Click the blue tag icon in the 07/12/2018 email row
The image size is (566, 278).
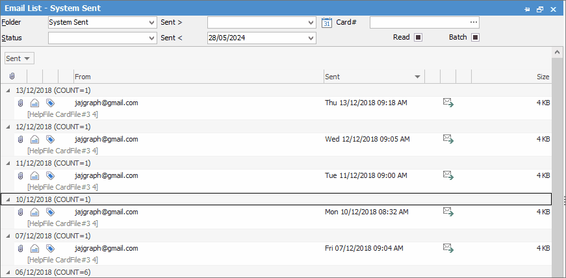point(50,248)
